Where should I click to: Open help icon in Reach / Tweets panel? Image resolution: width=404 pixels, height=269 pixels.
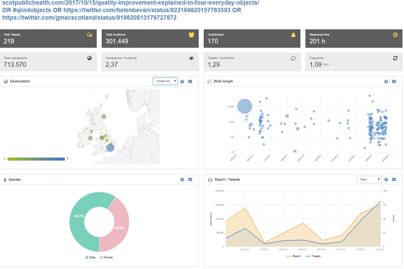[386, 180]
